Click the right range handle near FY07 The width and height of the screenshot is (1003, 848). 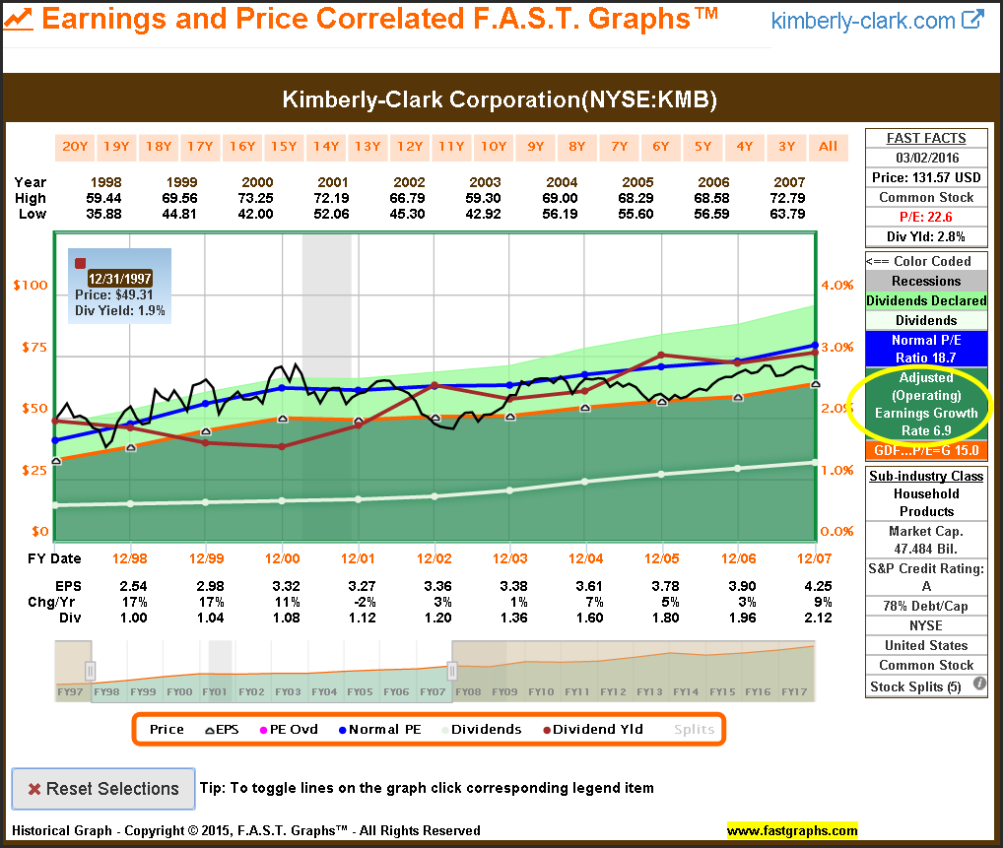[x=451, y=671]
